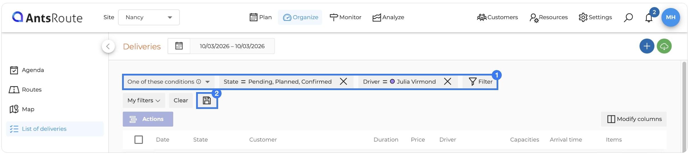Sort by the Date column header

tap(163, 140)
